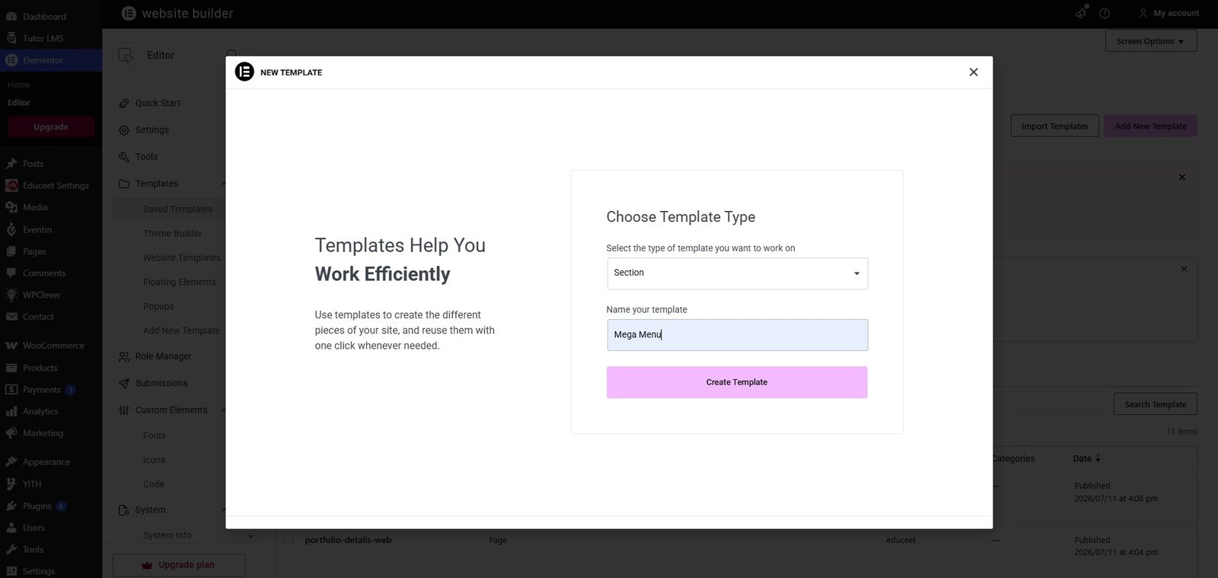Open the help question mark icon

(1105, 13)
